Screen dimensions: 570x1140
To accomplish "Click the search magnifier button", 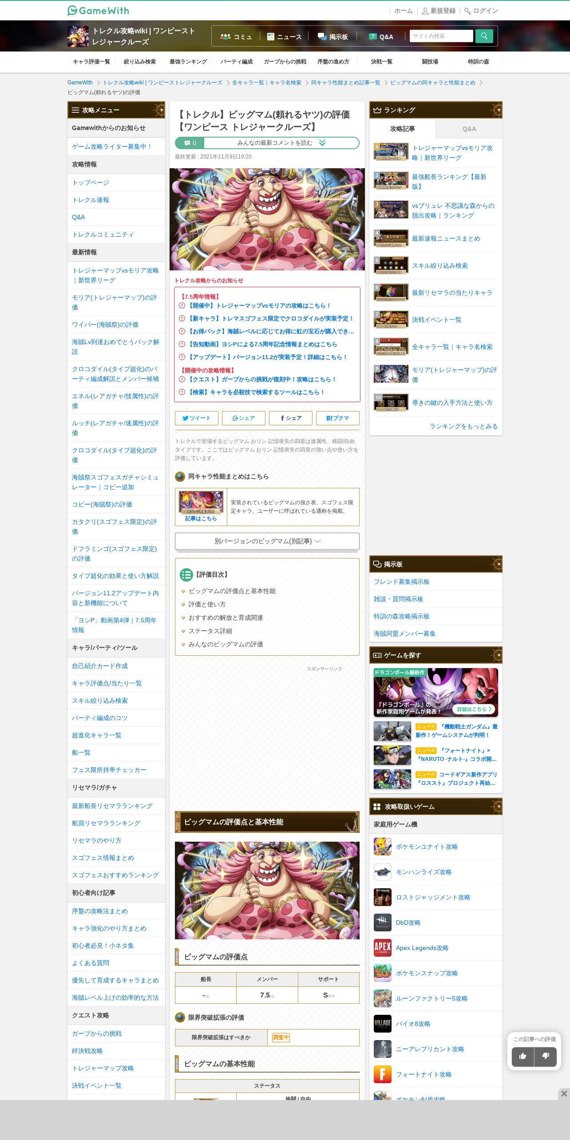I will pyautogui.click(x=484, y=36).
